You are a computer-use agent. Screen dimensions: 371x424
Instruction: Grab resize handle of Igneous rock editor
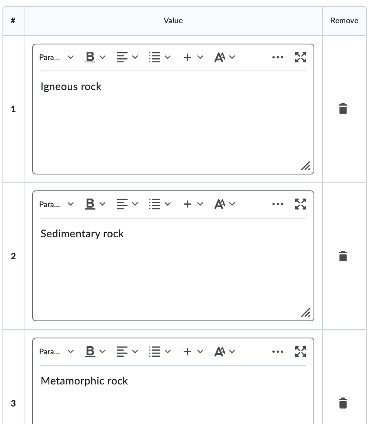[305, 166]
